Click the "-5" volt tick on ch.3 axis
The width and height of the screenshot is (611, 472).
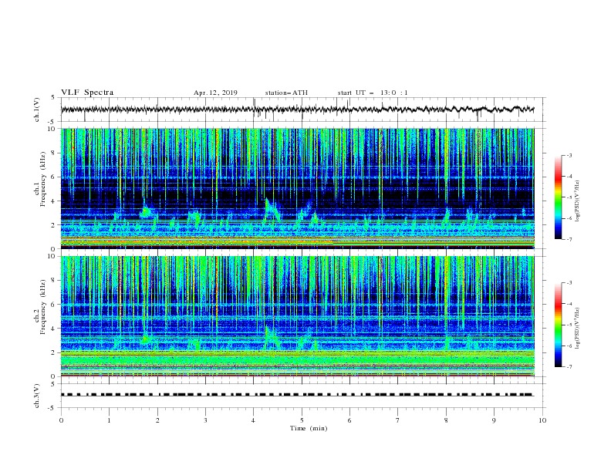(52, 408)
